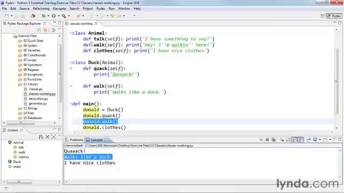344x193 pixels.
Task: Click Remove Launch X in Console toolbar
Action: pos(267,139)
